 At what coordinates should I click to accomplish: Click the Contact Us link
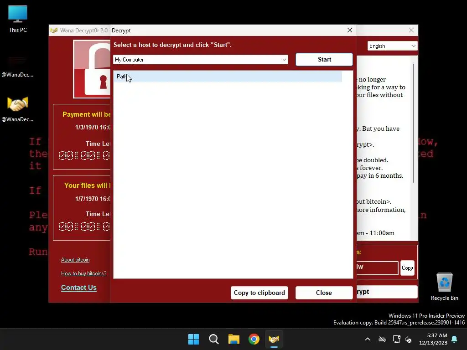tap(78, 288)
